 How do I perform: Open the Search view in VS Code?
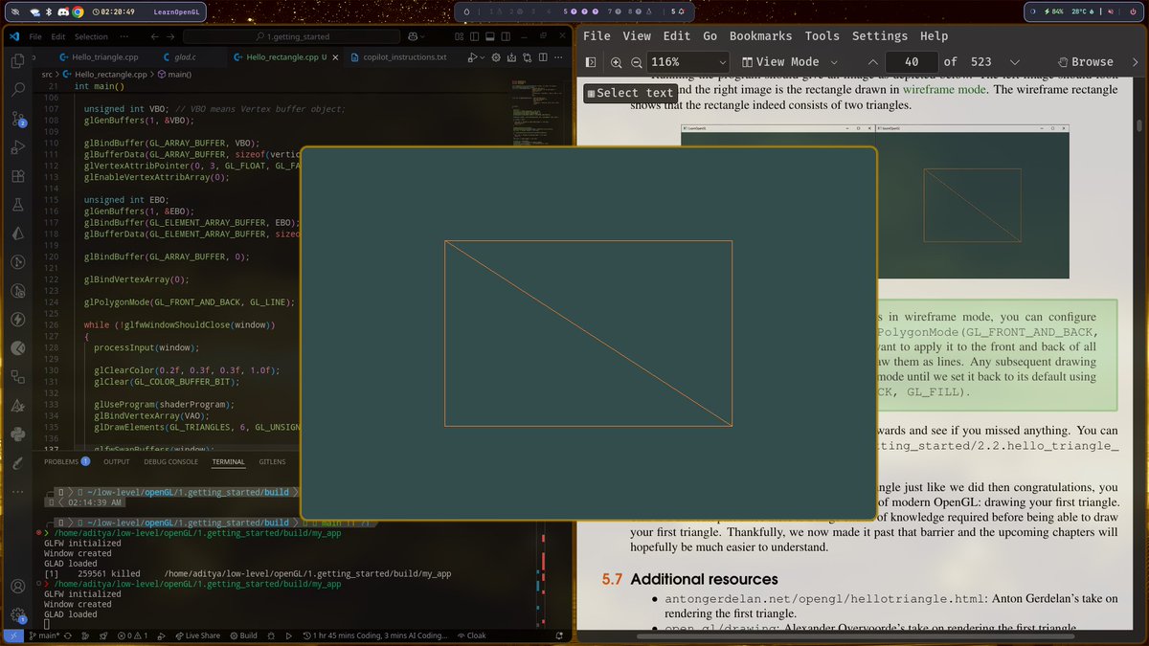[17, 89]
